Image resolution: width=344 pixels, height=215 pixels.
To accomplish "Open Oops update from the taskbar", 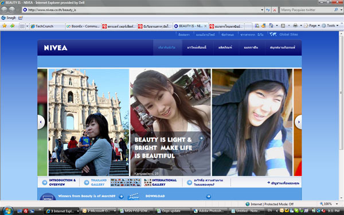I will [x=173, y=211].
